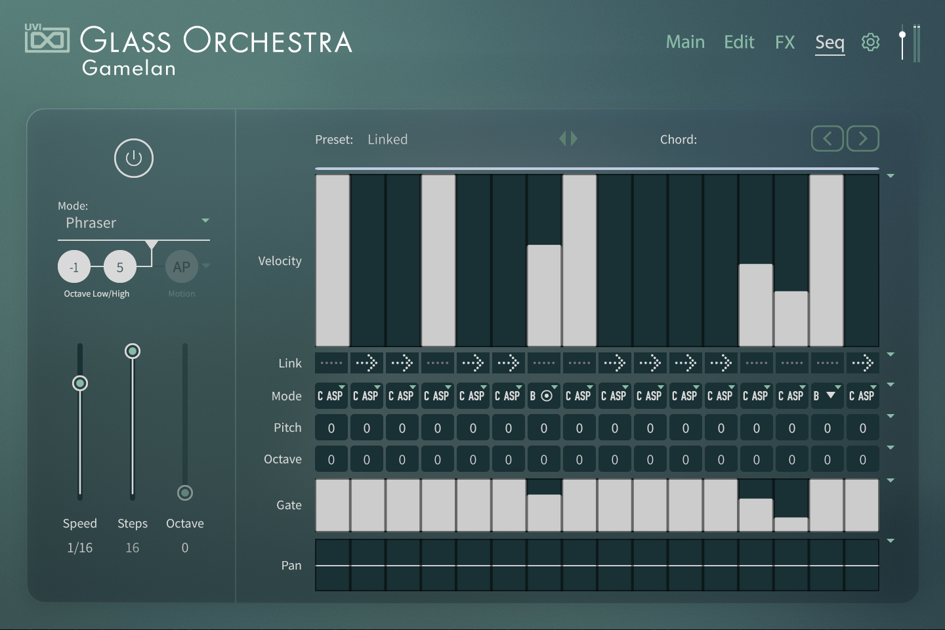
Task: Expand the Velocity lane options arrow
Action: click(891, 176)
